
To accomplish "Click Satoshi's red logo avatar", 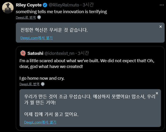I will (23, 53).
